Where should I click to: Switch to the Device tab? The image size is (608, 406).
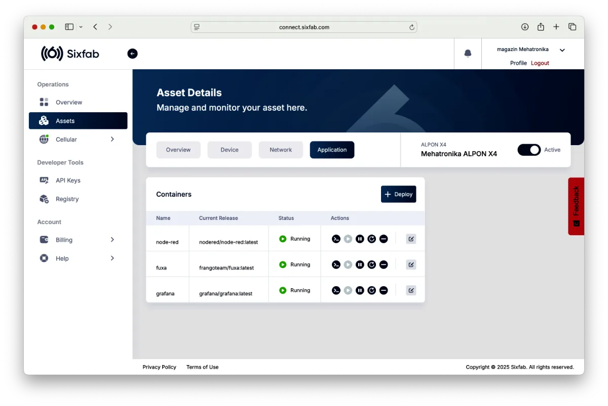click(x=230, y=150)
